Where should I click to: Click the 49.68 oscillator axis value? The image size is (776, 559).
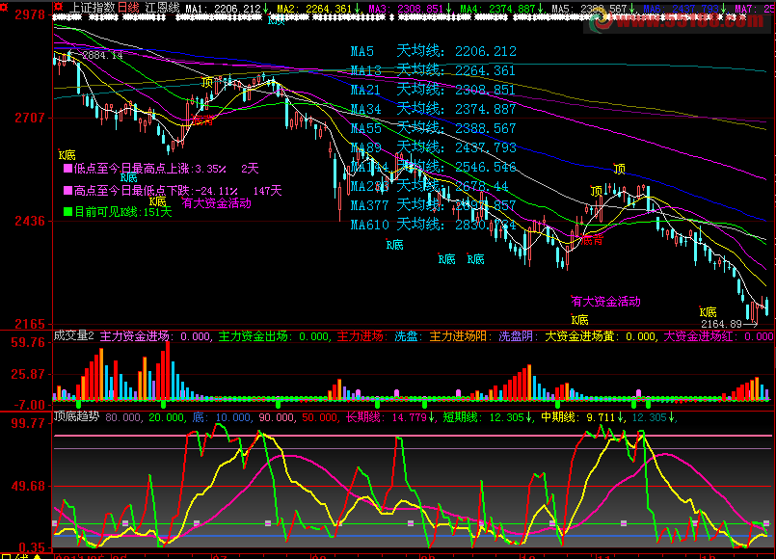point(28,486)
